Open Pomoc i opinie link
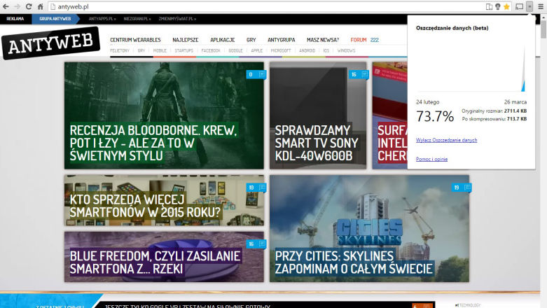This screenshot has height=308, width=547. pos(431,159)
